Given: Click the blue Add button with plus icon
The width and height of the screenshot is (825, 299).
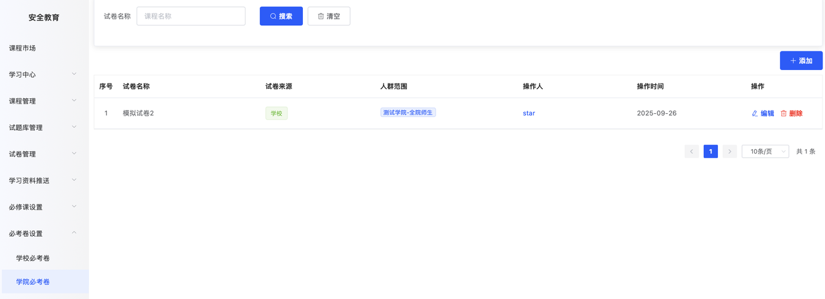Looking at the screenshot, I should coord(801,60).
